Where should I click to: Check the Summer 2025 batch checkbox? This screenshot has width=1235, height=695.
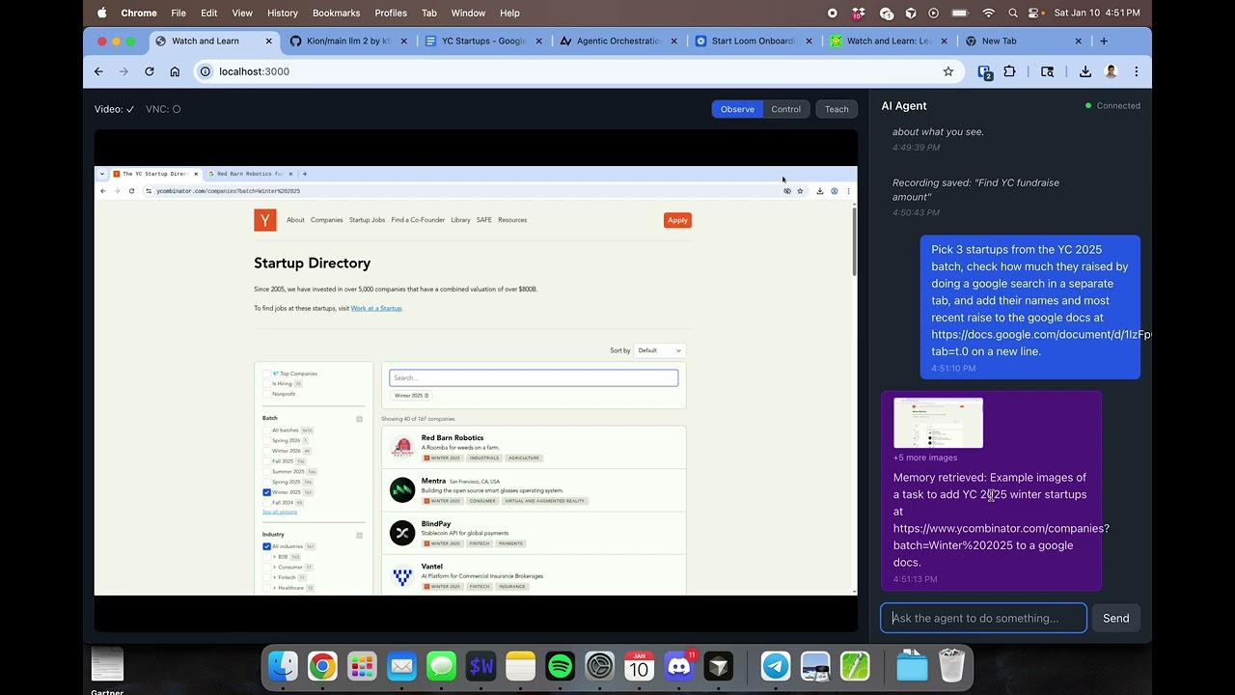pyautogui.click(x=267, y=471)
